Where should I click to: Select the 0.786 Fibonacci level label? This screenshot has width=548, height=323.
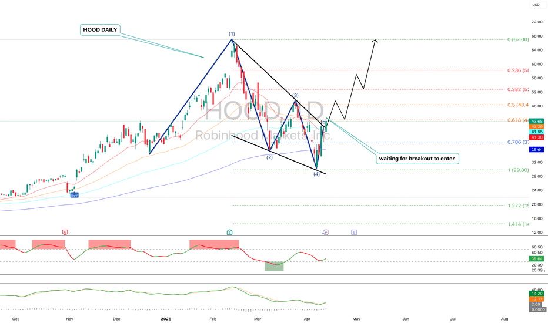518,142
